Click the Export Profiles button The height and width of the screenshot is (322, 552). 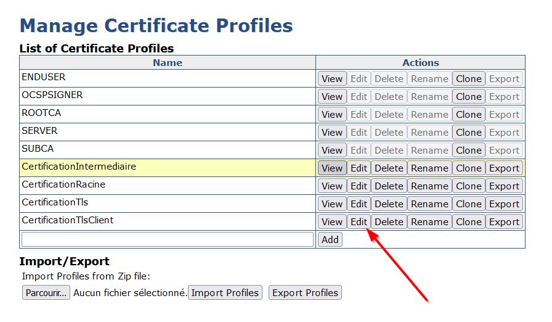pyautogui.click(x=305, y=292)
